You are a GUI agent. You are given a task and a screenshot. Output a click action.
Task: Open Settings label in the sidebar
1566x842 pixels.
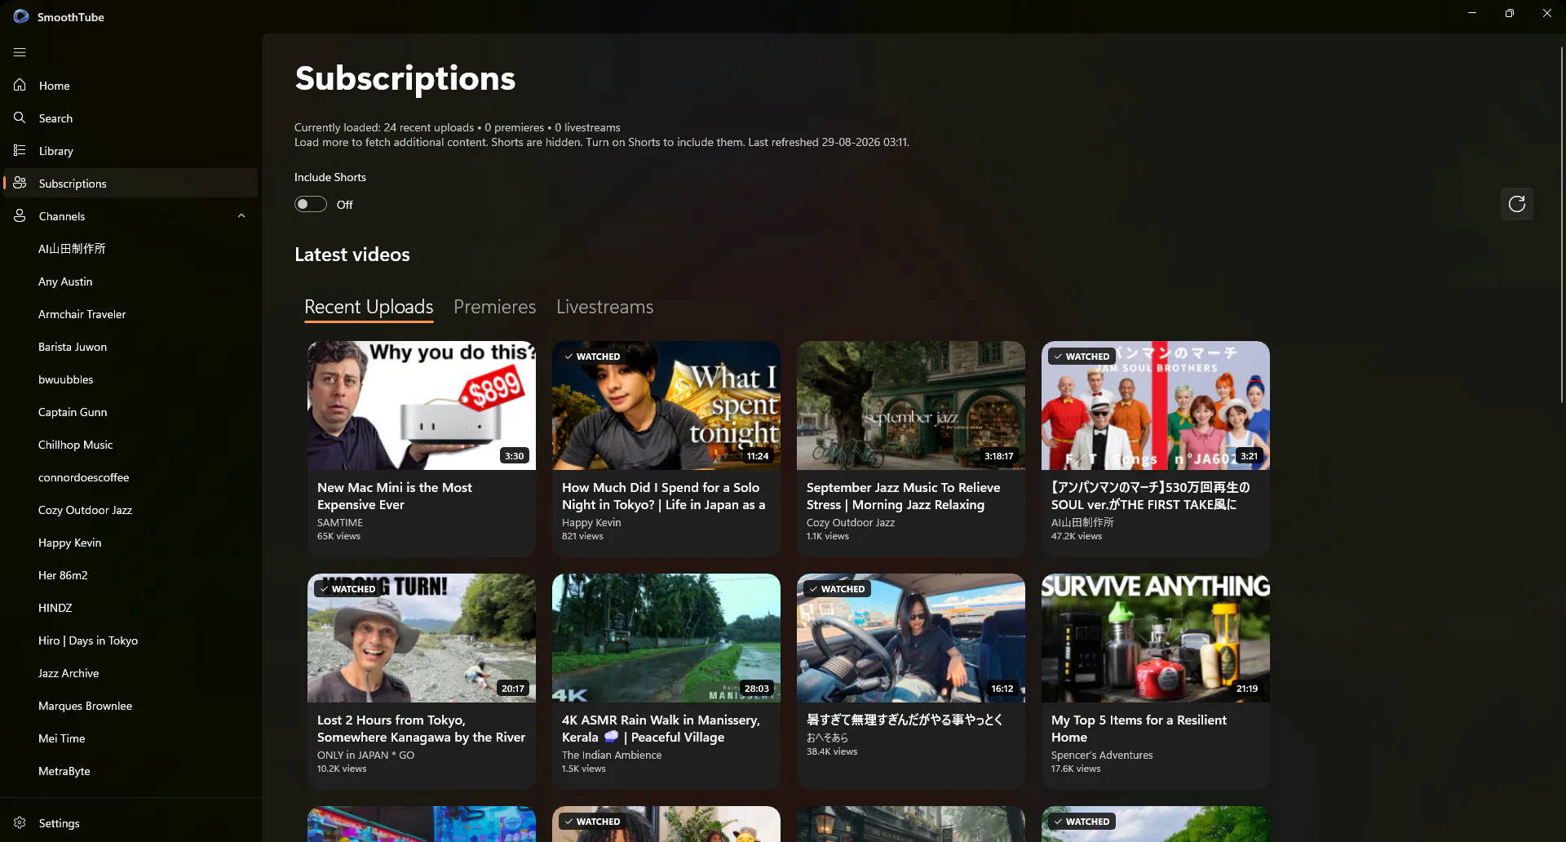pos(60,823)
